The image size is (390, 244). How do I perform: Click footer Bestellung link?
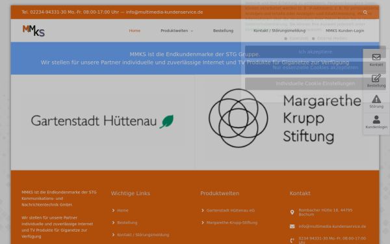coord(127,223)
